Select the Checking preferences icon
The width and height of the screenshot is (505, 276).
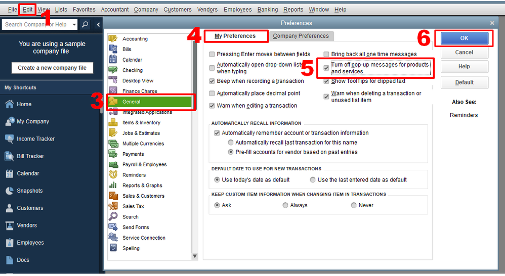(x=113, y=70)
